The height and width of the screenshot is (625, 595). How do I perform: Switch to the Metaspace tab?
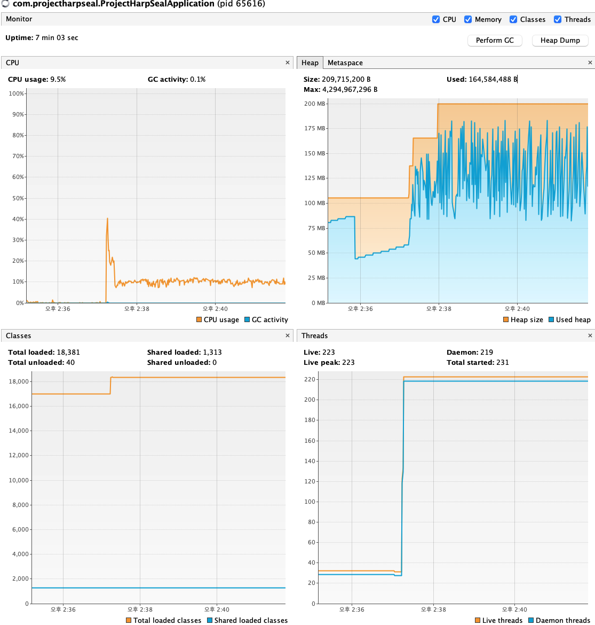click(x=345, y=62)
